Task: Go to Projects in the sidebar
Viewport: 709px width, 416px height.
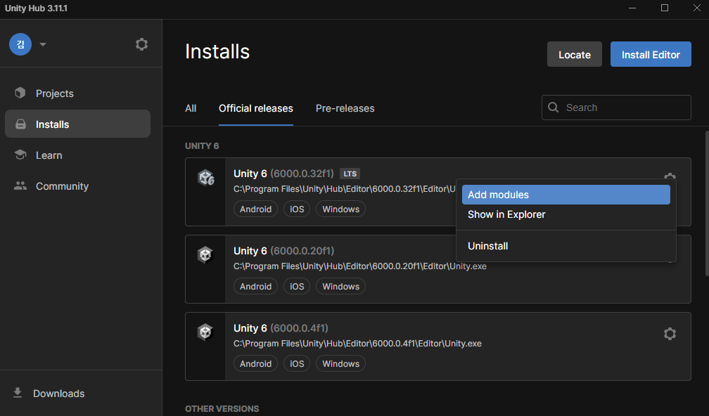Action: 78,93
